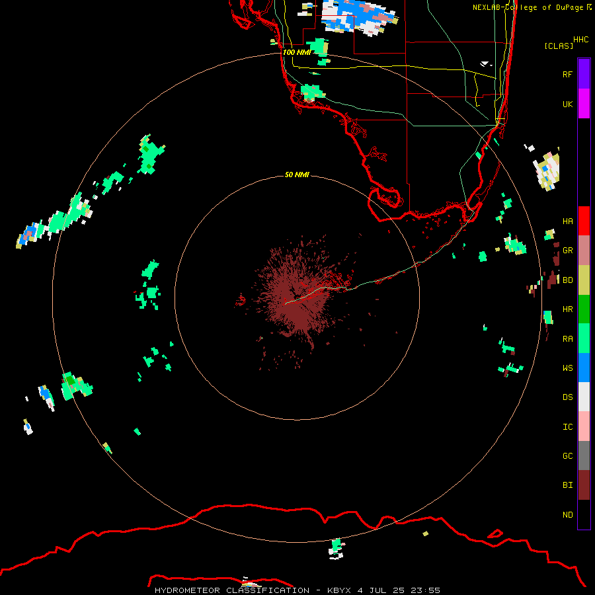Click the GC gray legend swatch
The width and height of the screenshot is (595, 595).
click(584, 456)
